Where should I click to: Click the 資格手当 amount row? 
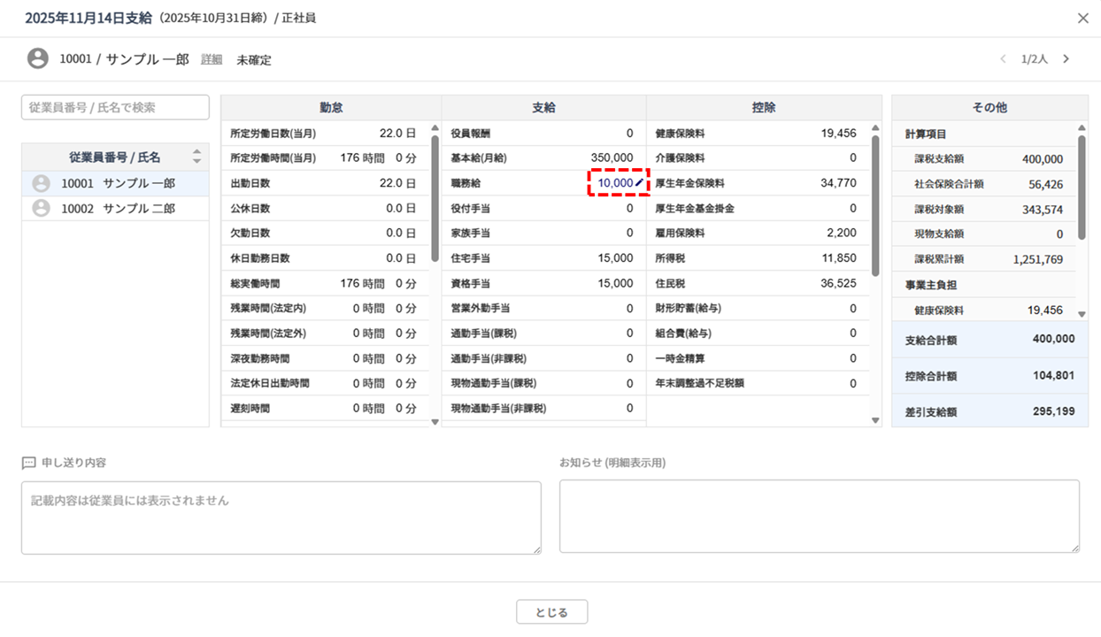[543, 283]
